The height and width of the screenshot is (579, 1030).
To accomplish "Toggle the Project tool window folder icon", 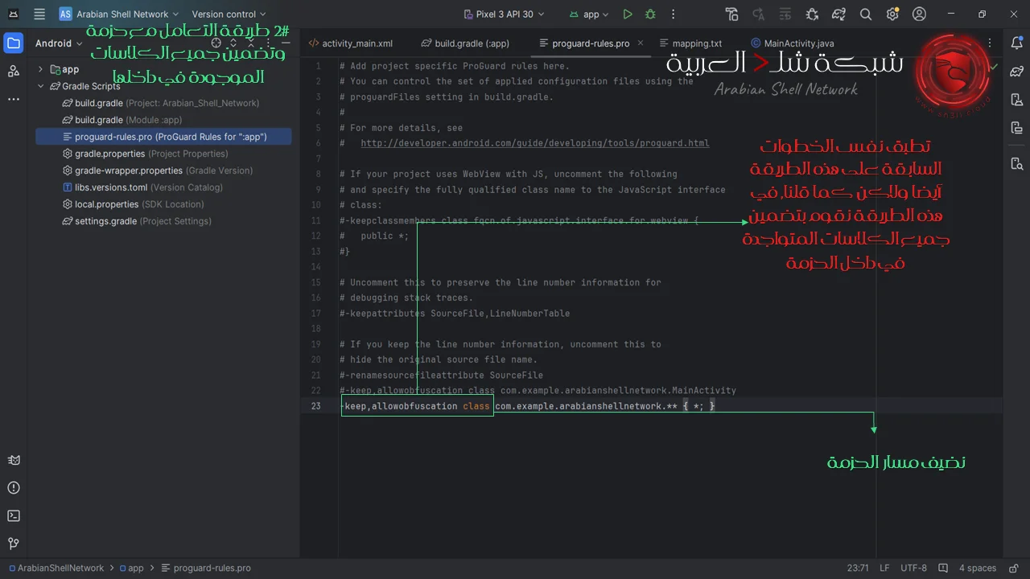I will (14, 43).
